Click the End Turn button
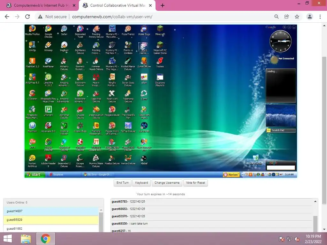The height and width of the screenshot is (245, 327). (x=123, y=183)
